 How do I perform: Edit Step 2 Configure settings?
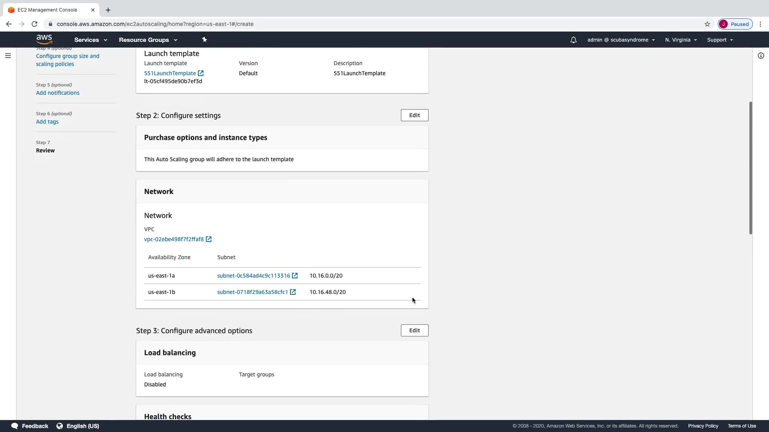[415, 115]
